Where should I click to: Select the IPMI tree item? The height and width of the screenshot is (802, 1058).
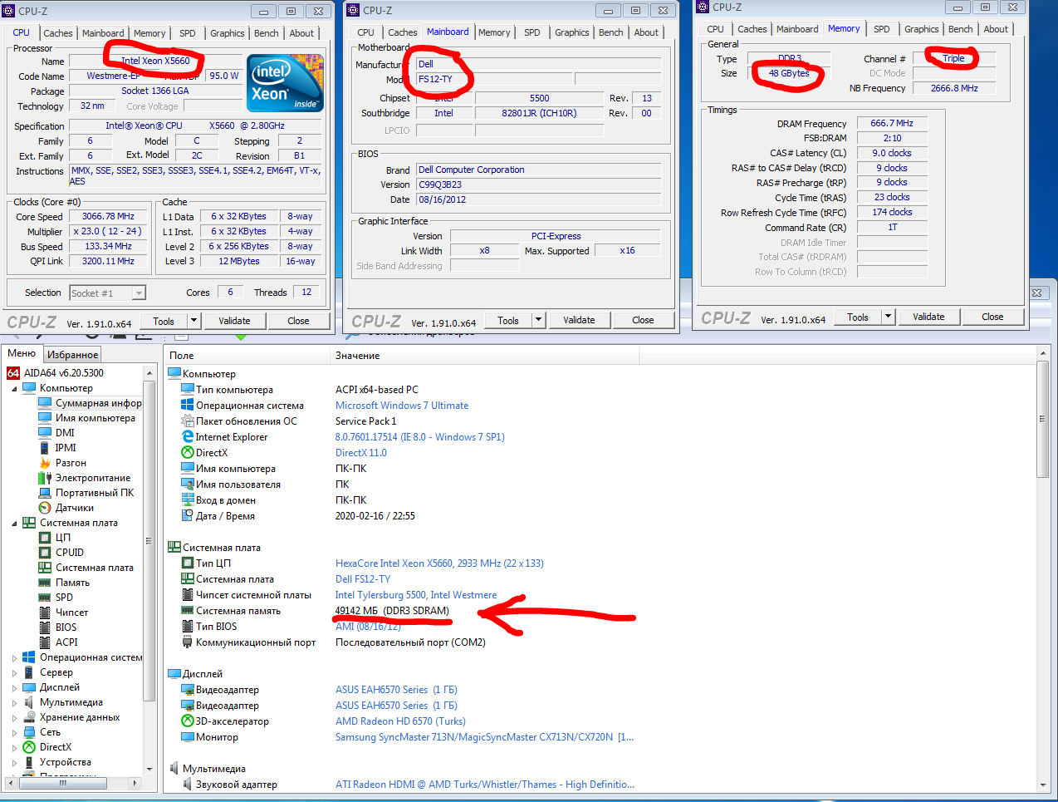pyautogui.click(x=66, y=448)
